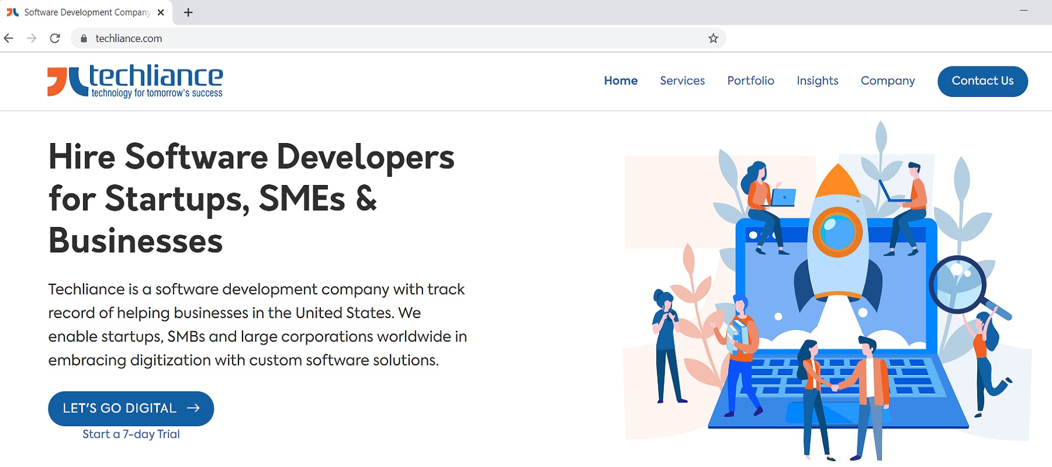This screenshot has height=467, width=1052.
Task: Bookmark this page with the star icon
Action: (x=713, y=39)
